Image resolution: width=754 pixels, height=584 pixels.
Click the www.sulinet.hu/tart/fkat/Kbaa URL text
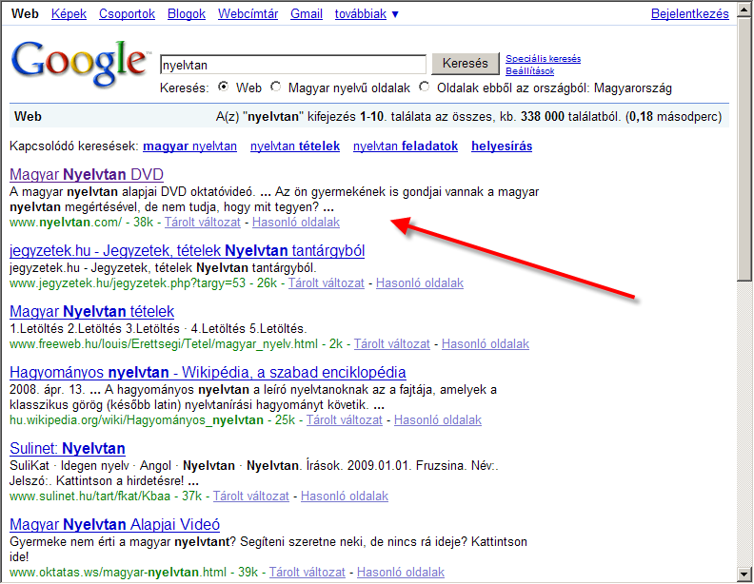pyautogui.click(x=89, y=496)
